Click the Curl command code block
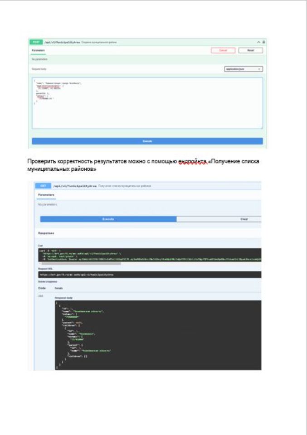Screen dimensions: 307x435 pos(150,255)
